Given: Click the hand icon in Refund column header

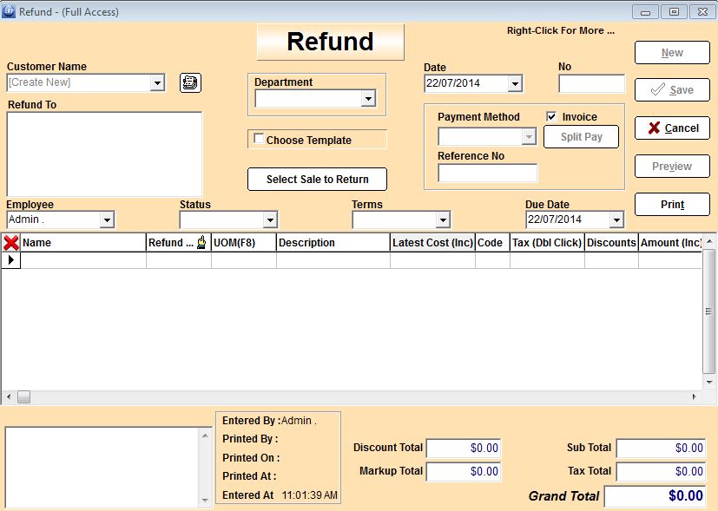Looking at the screenshot, I should click(201, 243).
